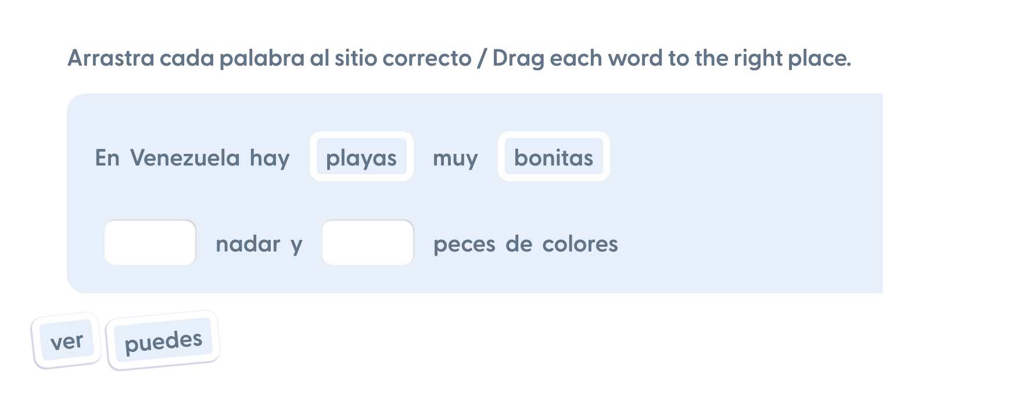The height and width of the screenshot is (417, 1015).
Task: Click the word "colores"
Action: pyautogui.click(x=580, y=244)
